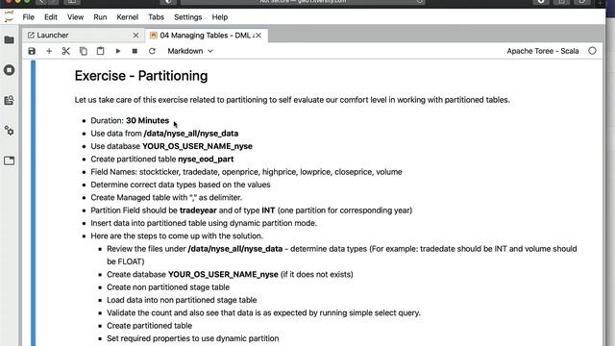
Task: Click the 'Create partitioned table' sub-step under the steps list
Action: pos(150,326)
